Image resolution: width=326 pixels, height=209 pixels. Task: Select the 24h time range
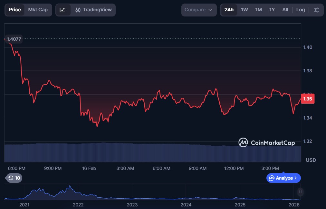pos(229,10)
